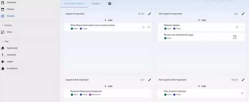Click the Boards grid icon
This screenshot has height=102, width=249.
coord(2,16)
